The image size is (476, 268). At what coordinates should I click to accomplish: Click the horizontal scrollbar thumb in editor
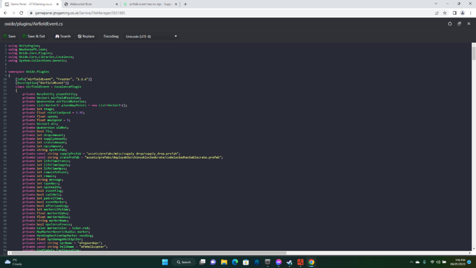click(x=149, y=252)
